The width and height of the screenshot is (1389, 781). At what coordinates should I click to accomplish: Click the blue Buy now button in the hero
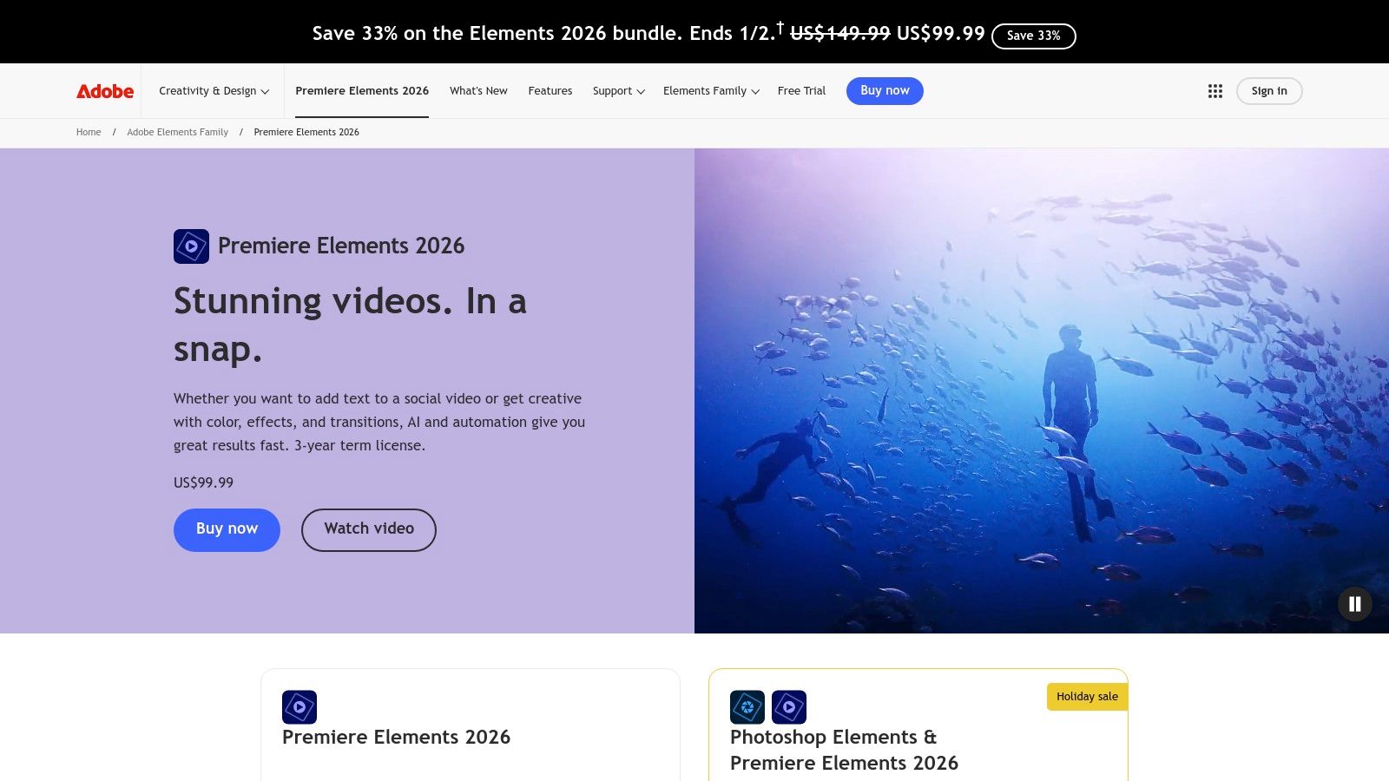point(227,529)
